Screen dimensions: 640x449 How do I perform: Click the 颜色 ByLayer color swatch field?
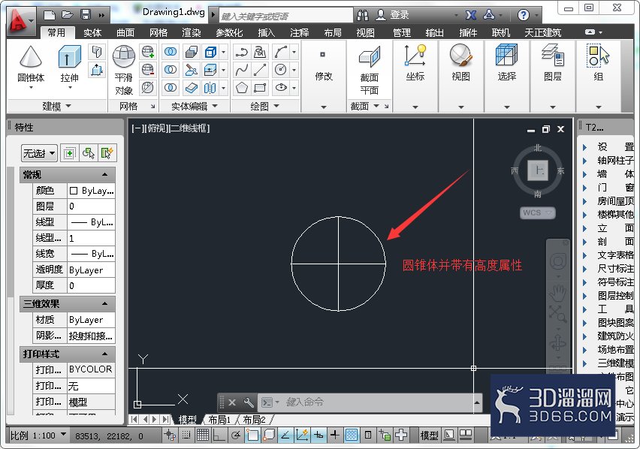(x=92, y=191)
